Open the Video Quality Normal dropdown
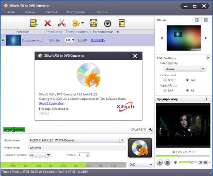This screenshot has width=213, height=176. pos(185,69)
